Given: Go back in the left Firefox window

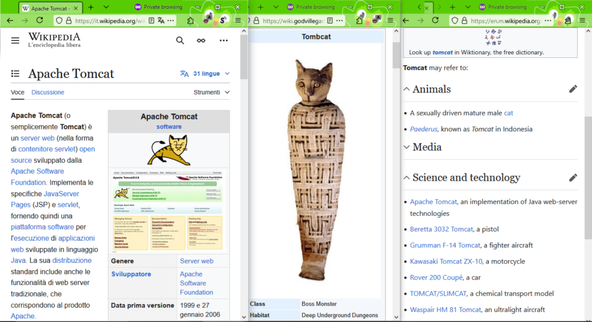Looking at the screenshot, I should tap(10, 20).
